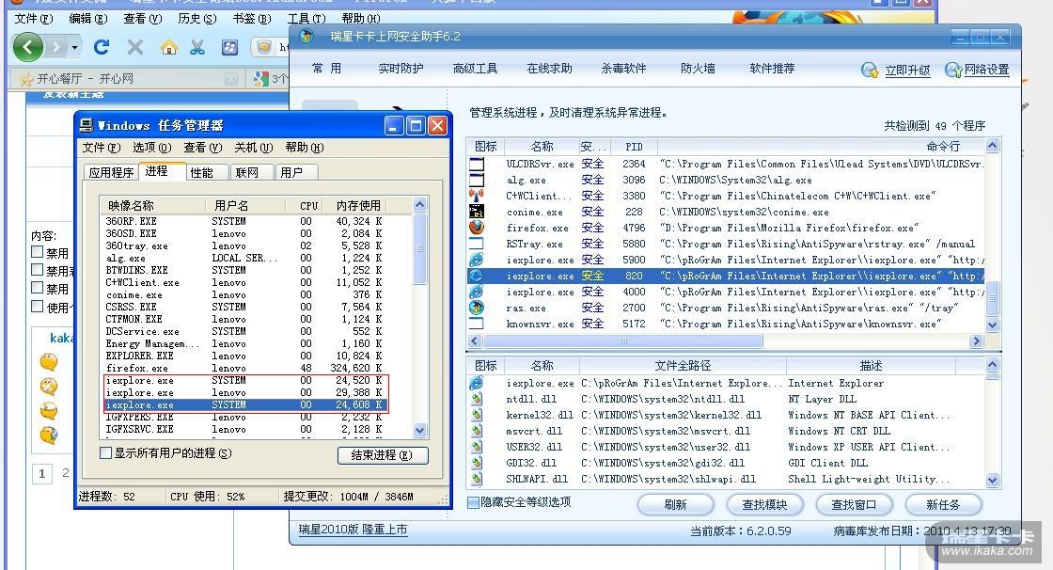Check the third 禁用 checkbox on webpage
This screenshot has width=1053, height=570.
click(38, 288)
